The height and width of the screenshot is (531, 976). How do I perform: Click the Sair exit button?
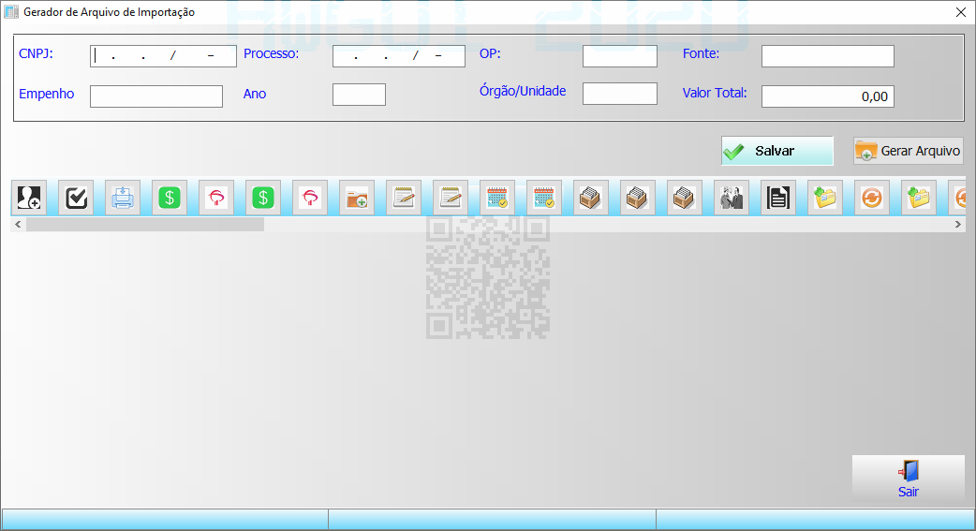click(909, 478)
